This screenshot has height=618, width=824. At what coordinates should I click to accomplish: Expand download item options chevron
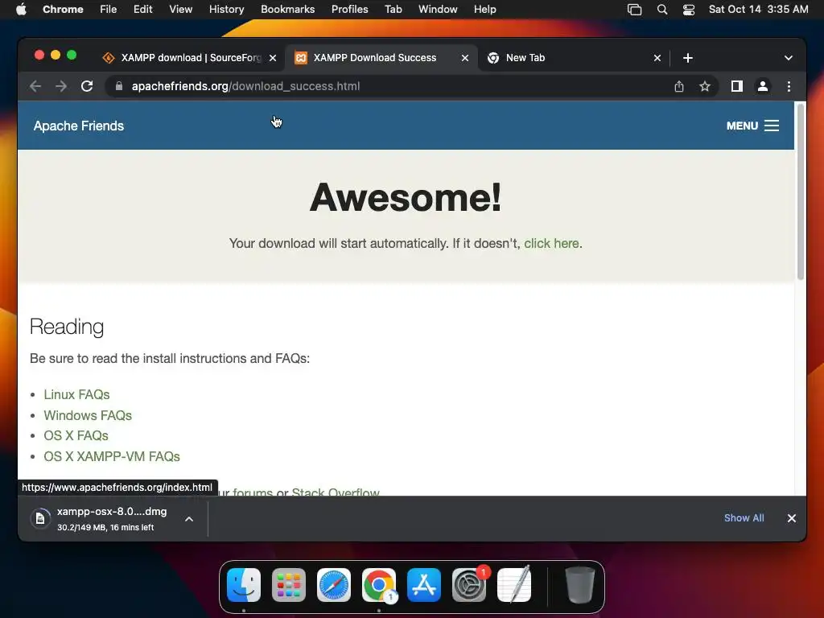pos(189,519)
